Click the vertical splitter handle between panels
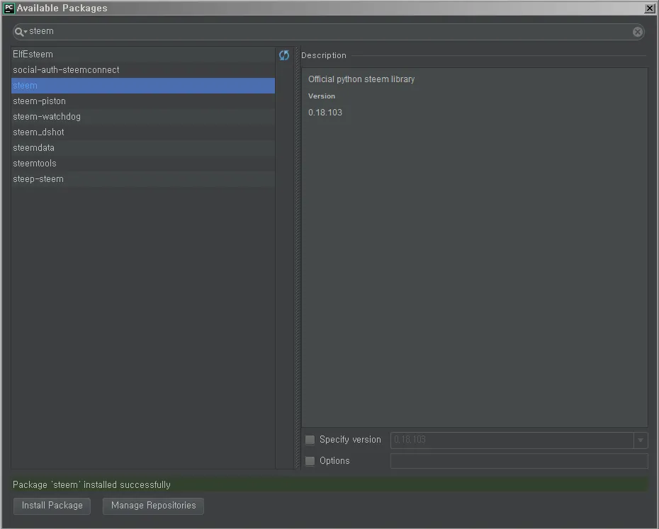The height and width of the screenshot is (529, 659). (298, 258)
